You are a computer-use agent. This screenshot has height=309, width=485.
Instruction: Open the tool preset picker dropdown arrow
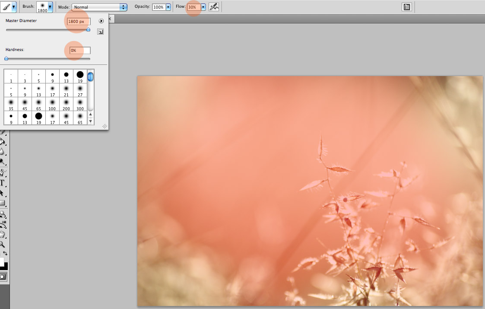[14, 7]
